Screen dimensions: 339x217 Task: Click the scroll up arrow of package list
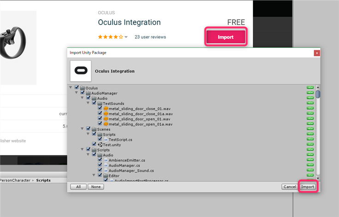[x=318, y=87]
